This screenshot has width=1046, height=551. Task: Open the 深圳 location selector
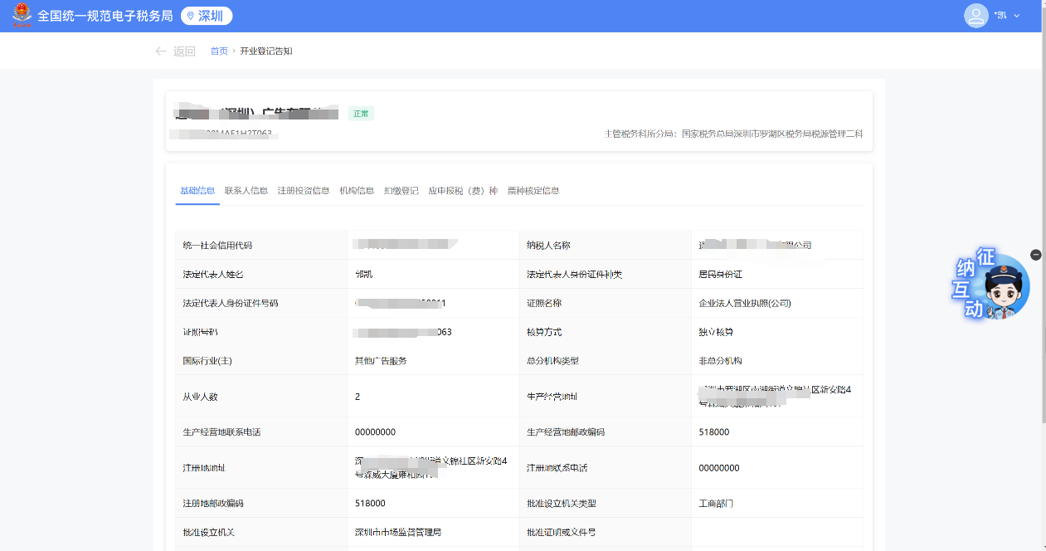206,16
